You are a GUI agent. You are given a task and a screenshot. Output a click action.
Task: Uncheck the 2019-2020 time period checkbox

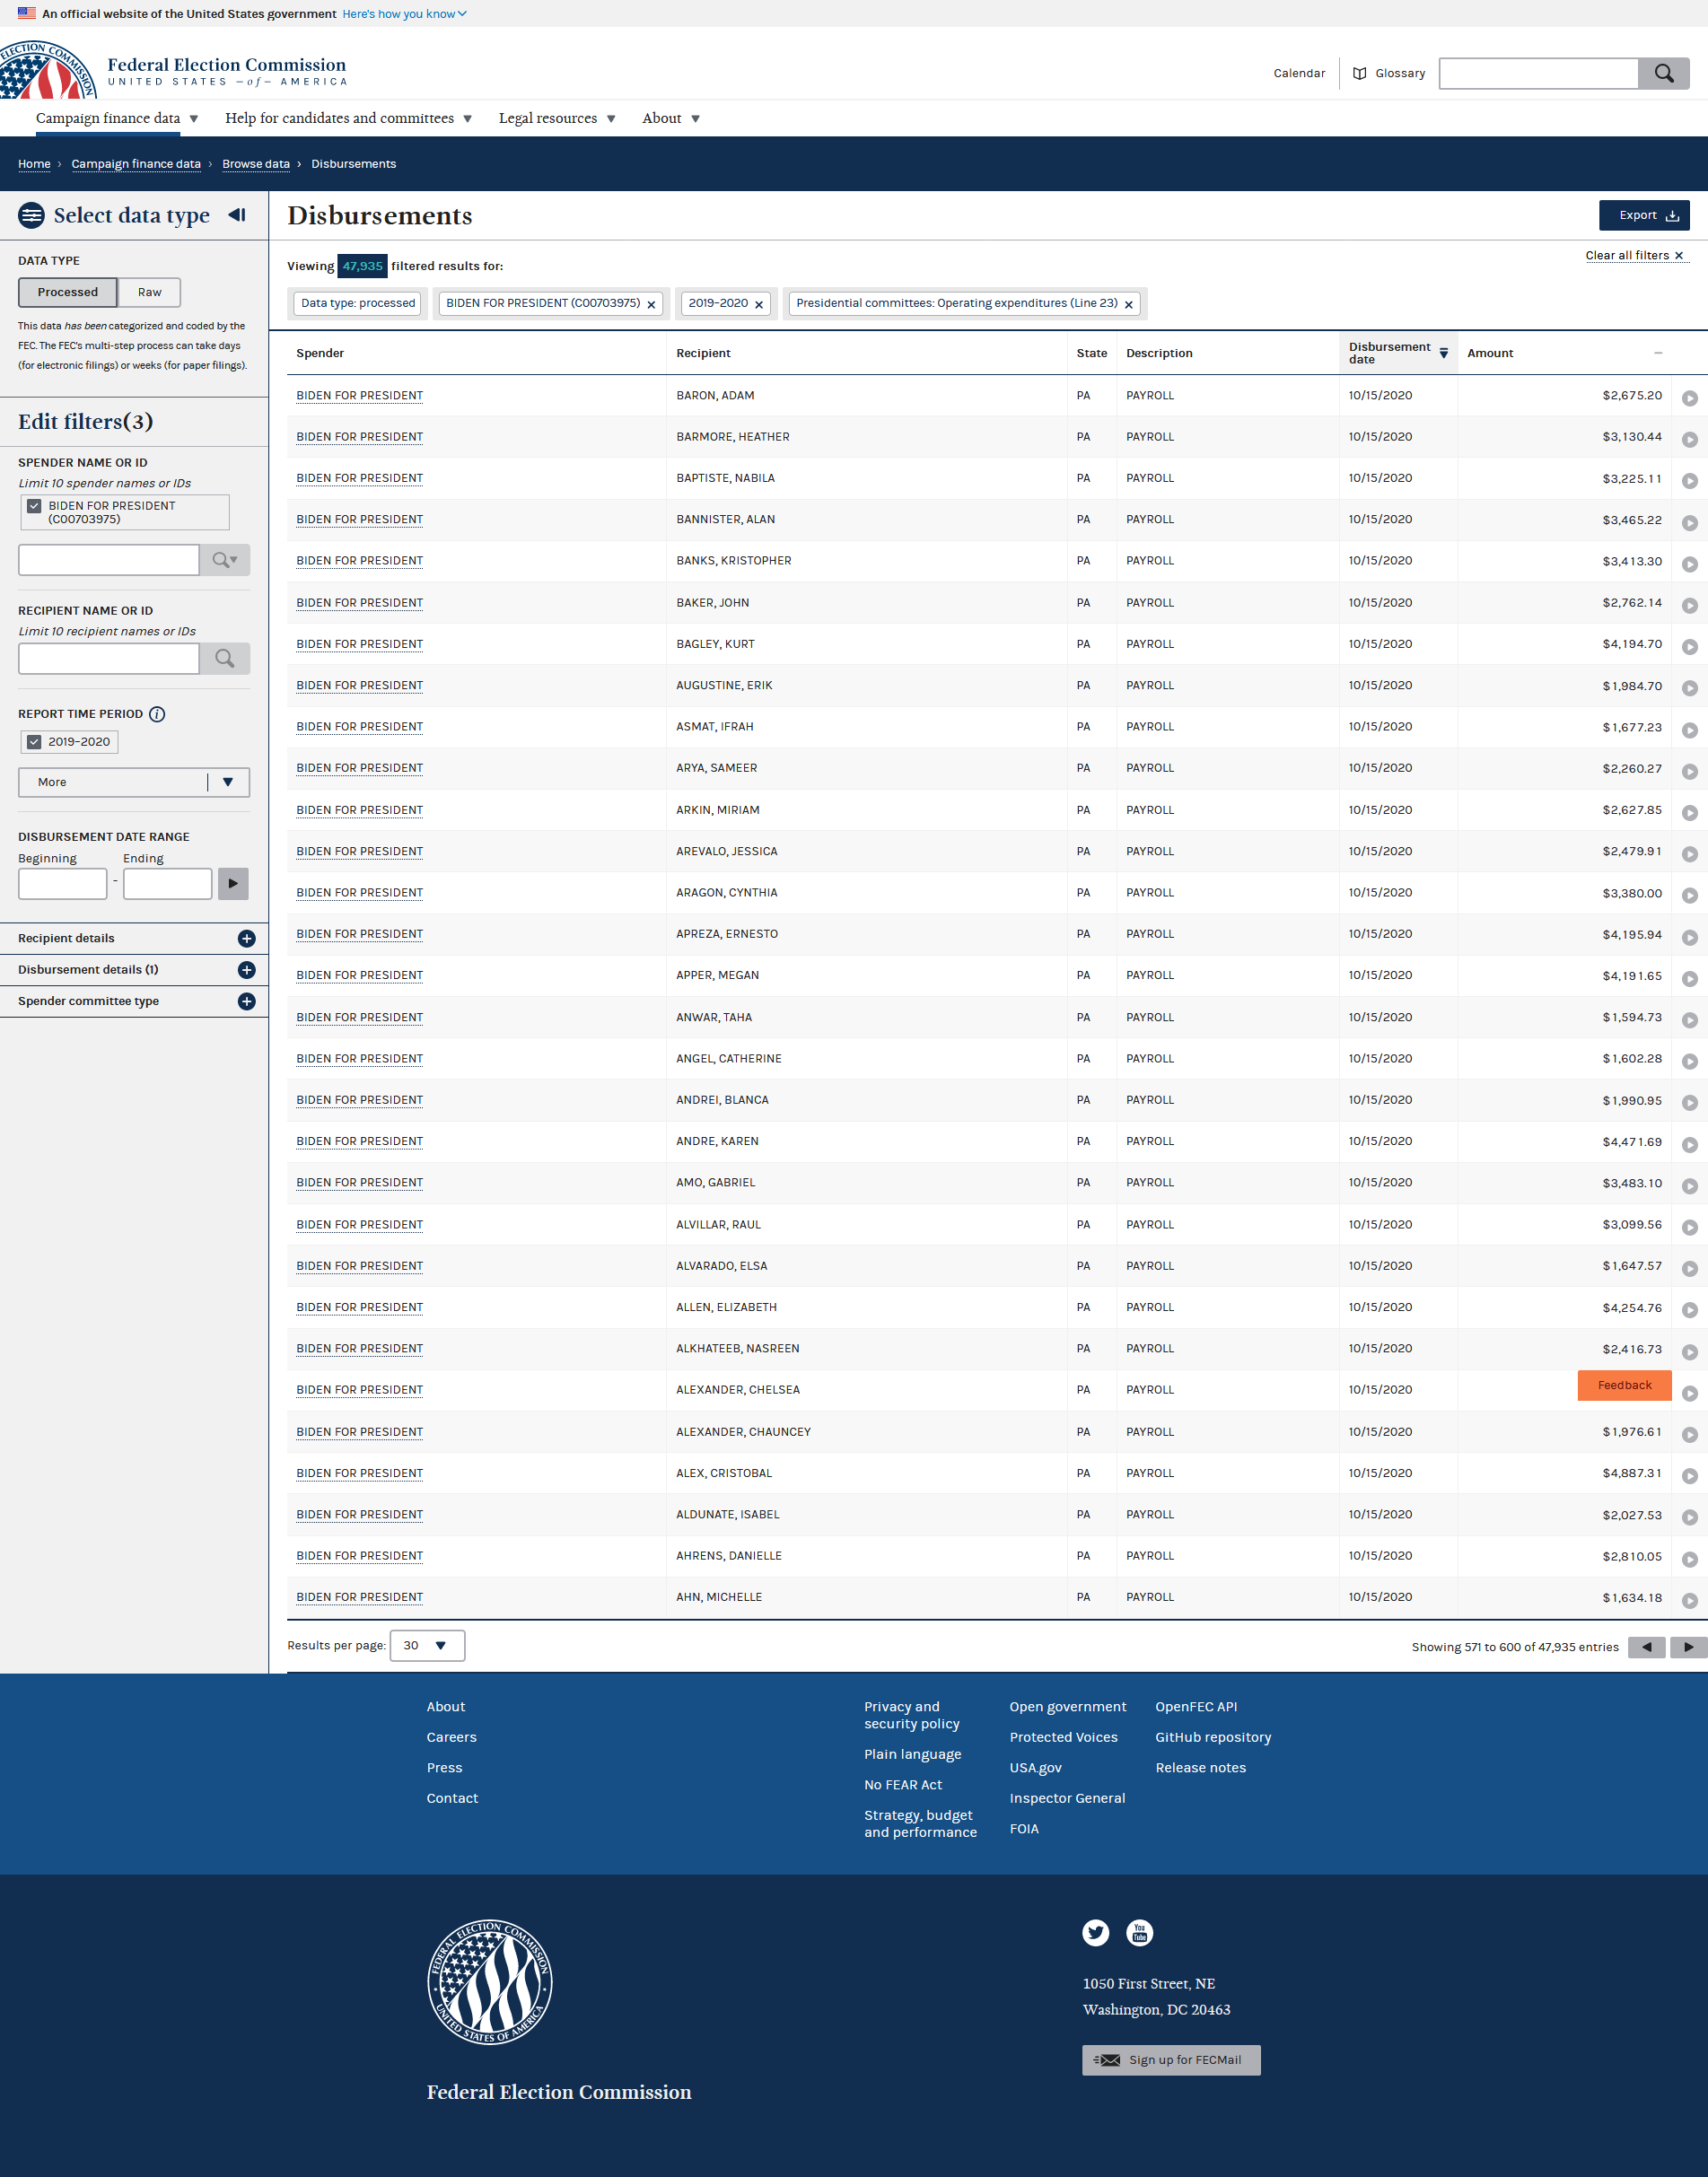[x=34, y=741]
